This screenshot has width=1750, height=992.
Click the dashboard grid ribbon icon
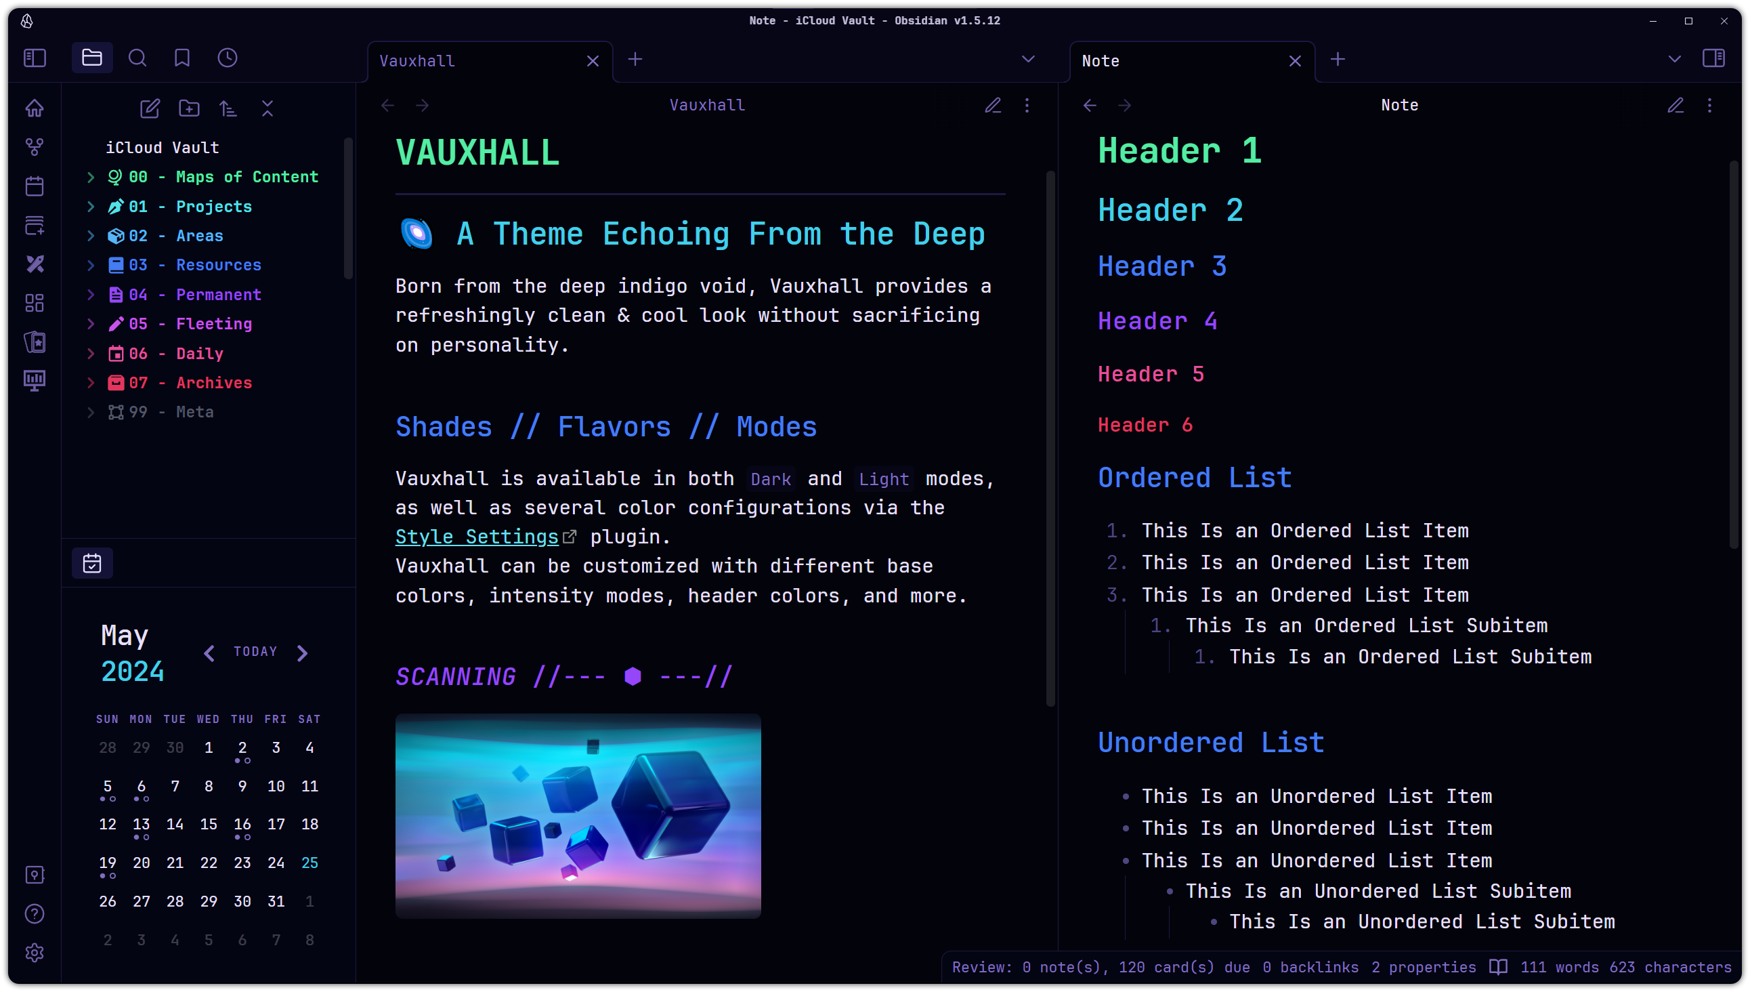[35, 302]
